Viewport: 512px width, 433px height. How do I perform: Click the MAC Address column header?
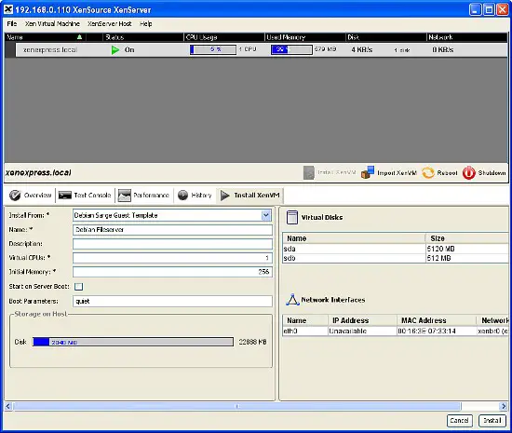[x=437, y=320]
